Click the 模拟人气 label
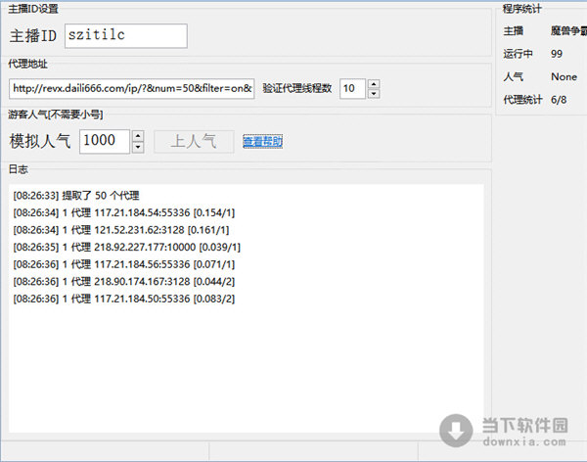 click(40, 141)
